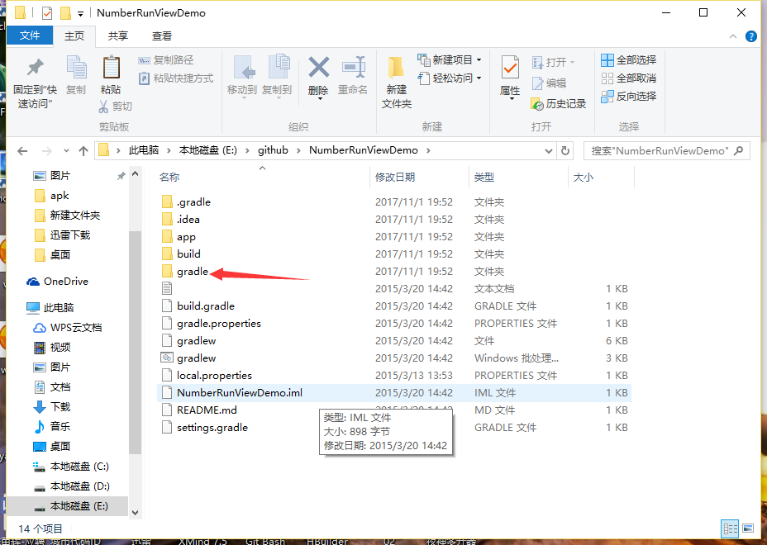Viewport: 767px width, 545px height.
Task: Open address bar history dropdown
Action: (x=548, y=151)
